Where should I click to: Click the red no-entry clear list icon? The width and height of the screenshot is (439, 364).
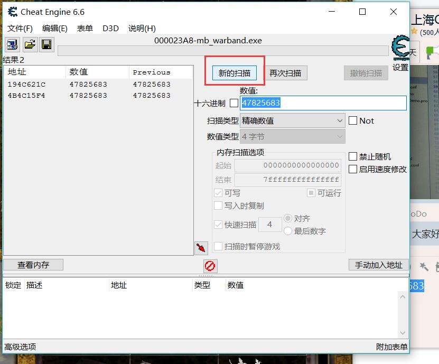[210, 266]
